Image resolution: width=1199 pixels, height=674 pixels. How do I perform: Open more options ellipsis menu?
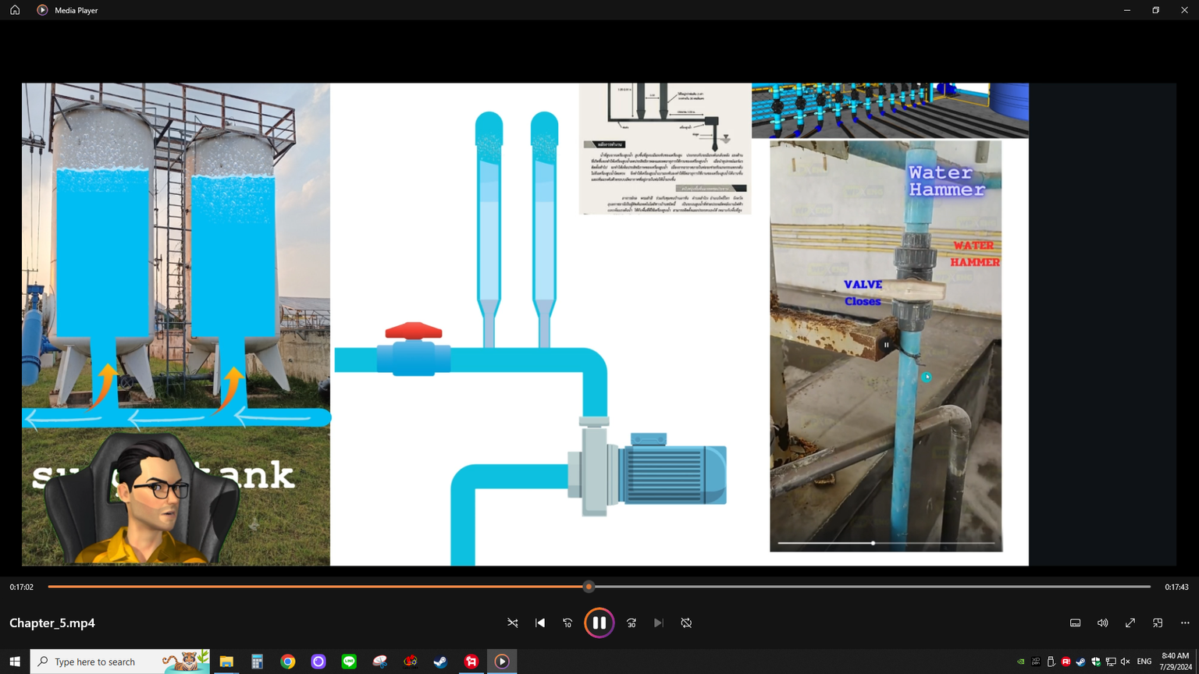(x=1185, y=623)
